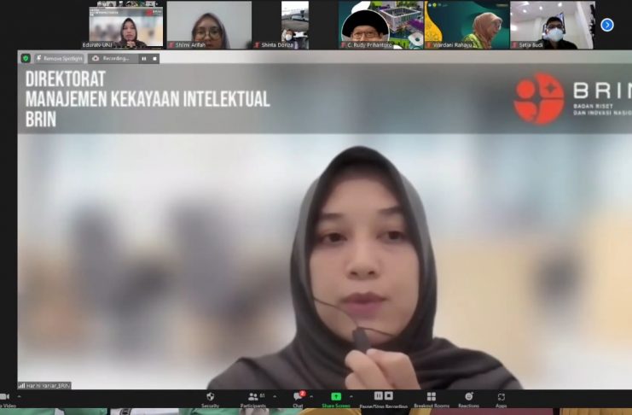The image size is (632, 415).
Task: Open Breakout Rooms
Action: [x=431, y=397]
